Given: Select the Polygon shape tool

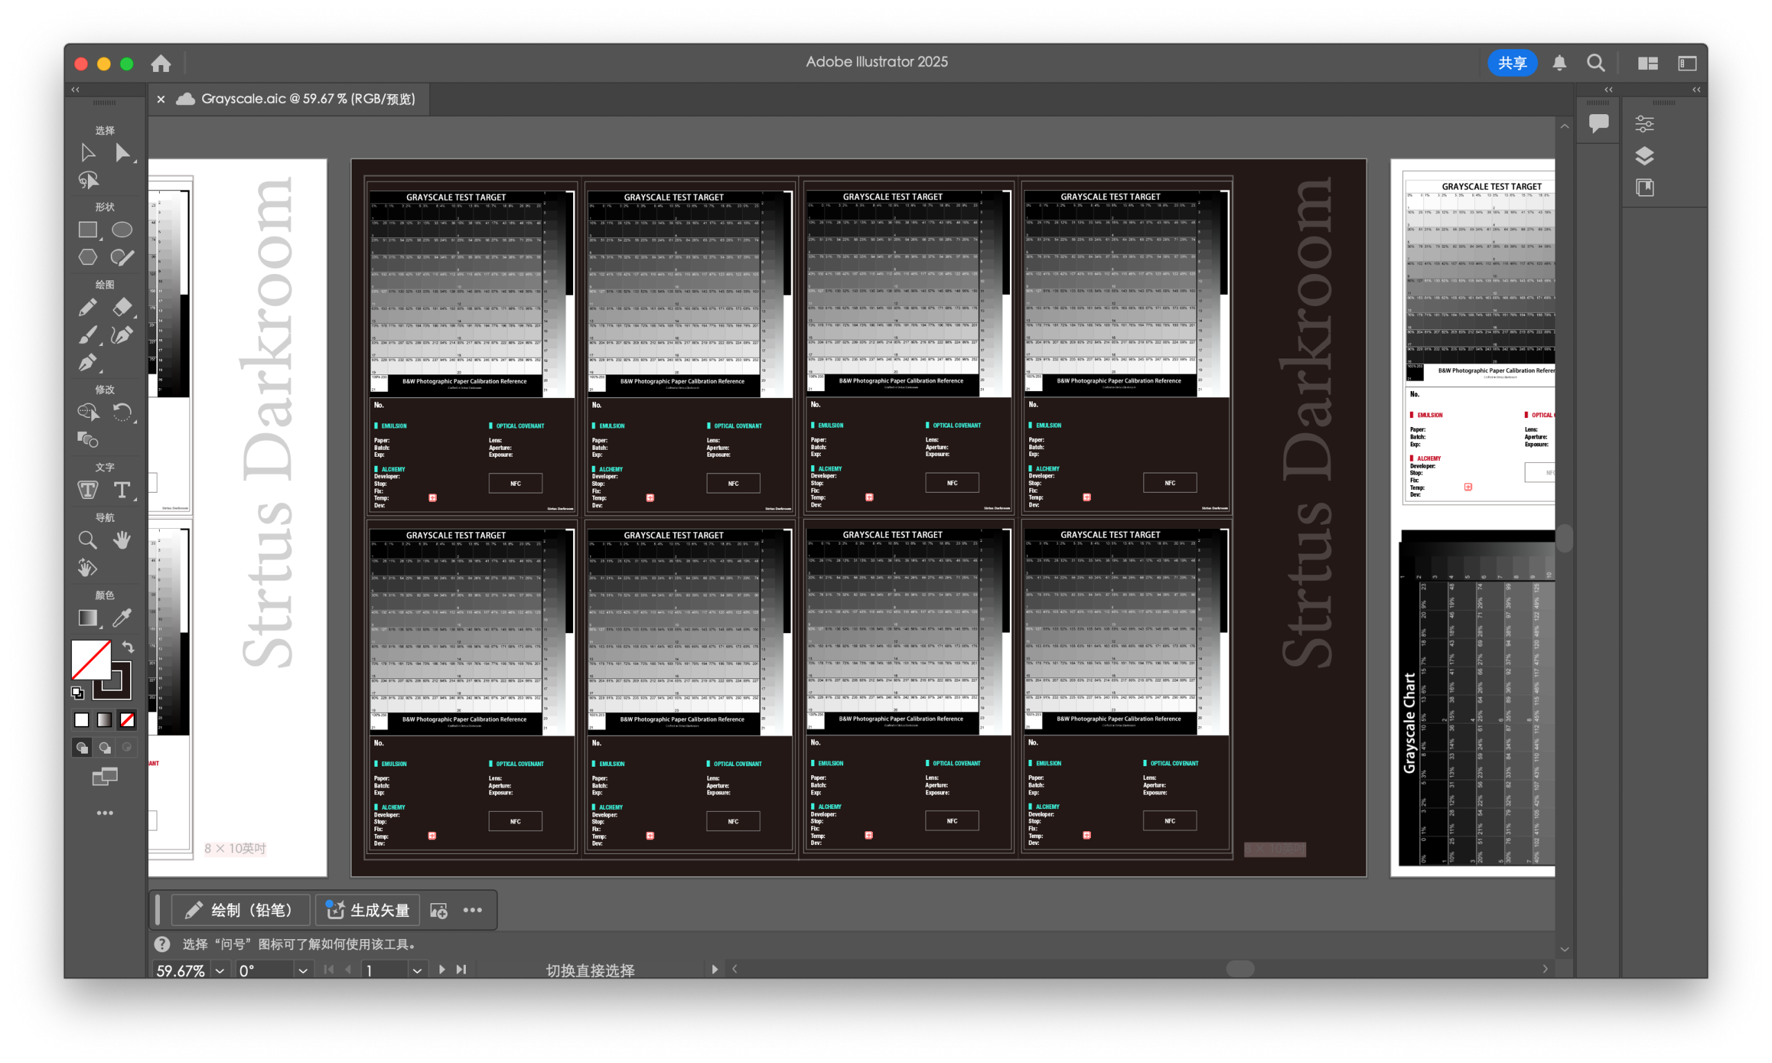Looking at the screenshot, I should pyautogui.click(x=88, y=257).
